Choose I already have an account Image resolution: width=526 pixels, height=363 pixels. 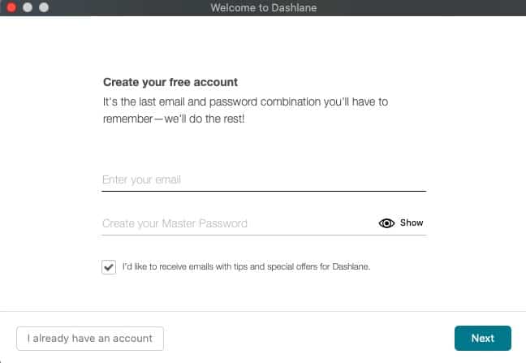[90, 339]
